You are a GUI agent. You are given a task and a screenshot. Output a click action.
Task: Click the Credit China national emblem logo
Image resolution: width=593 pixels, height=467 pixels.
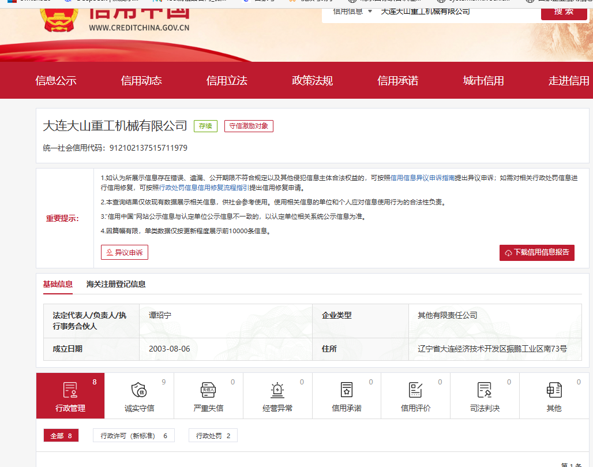pos(59,20)
